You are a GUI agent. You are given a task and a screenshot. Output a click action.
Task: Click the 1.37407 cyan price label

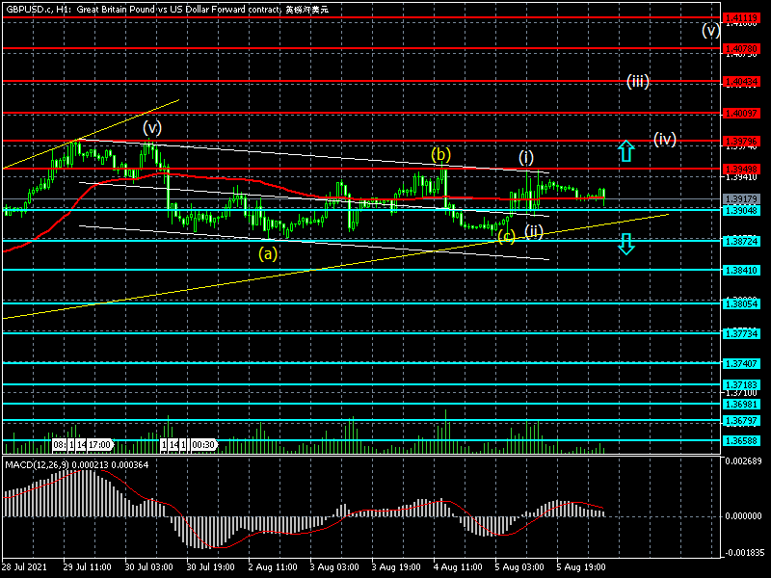(x=741, y=364)
